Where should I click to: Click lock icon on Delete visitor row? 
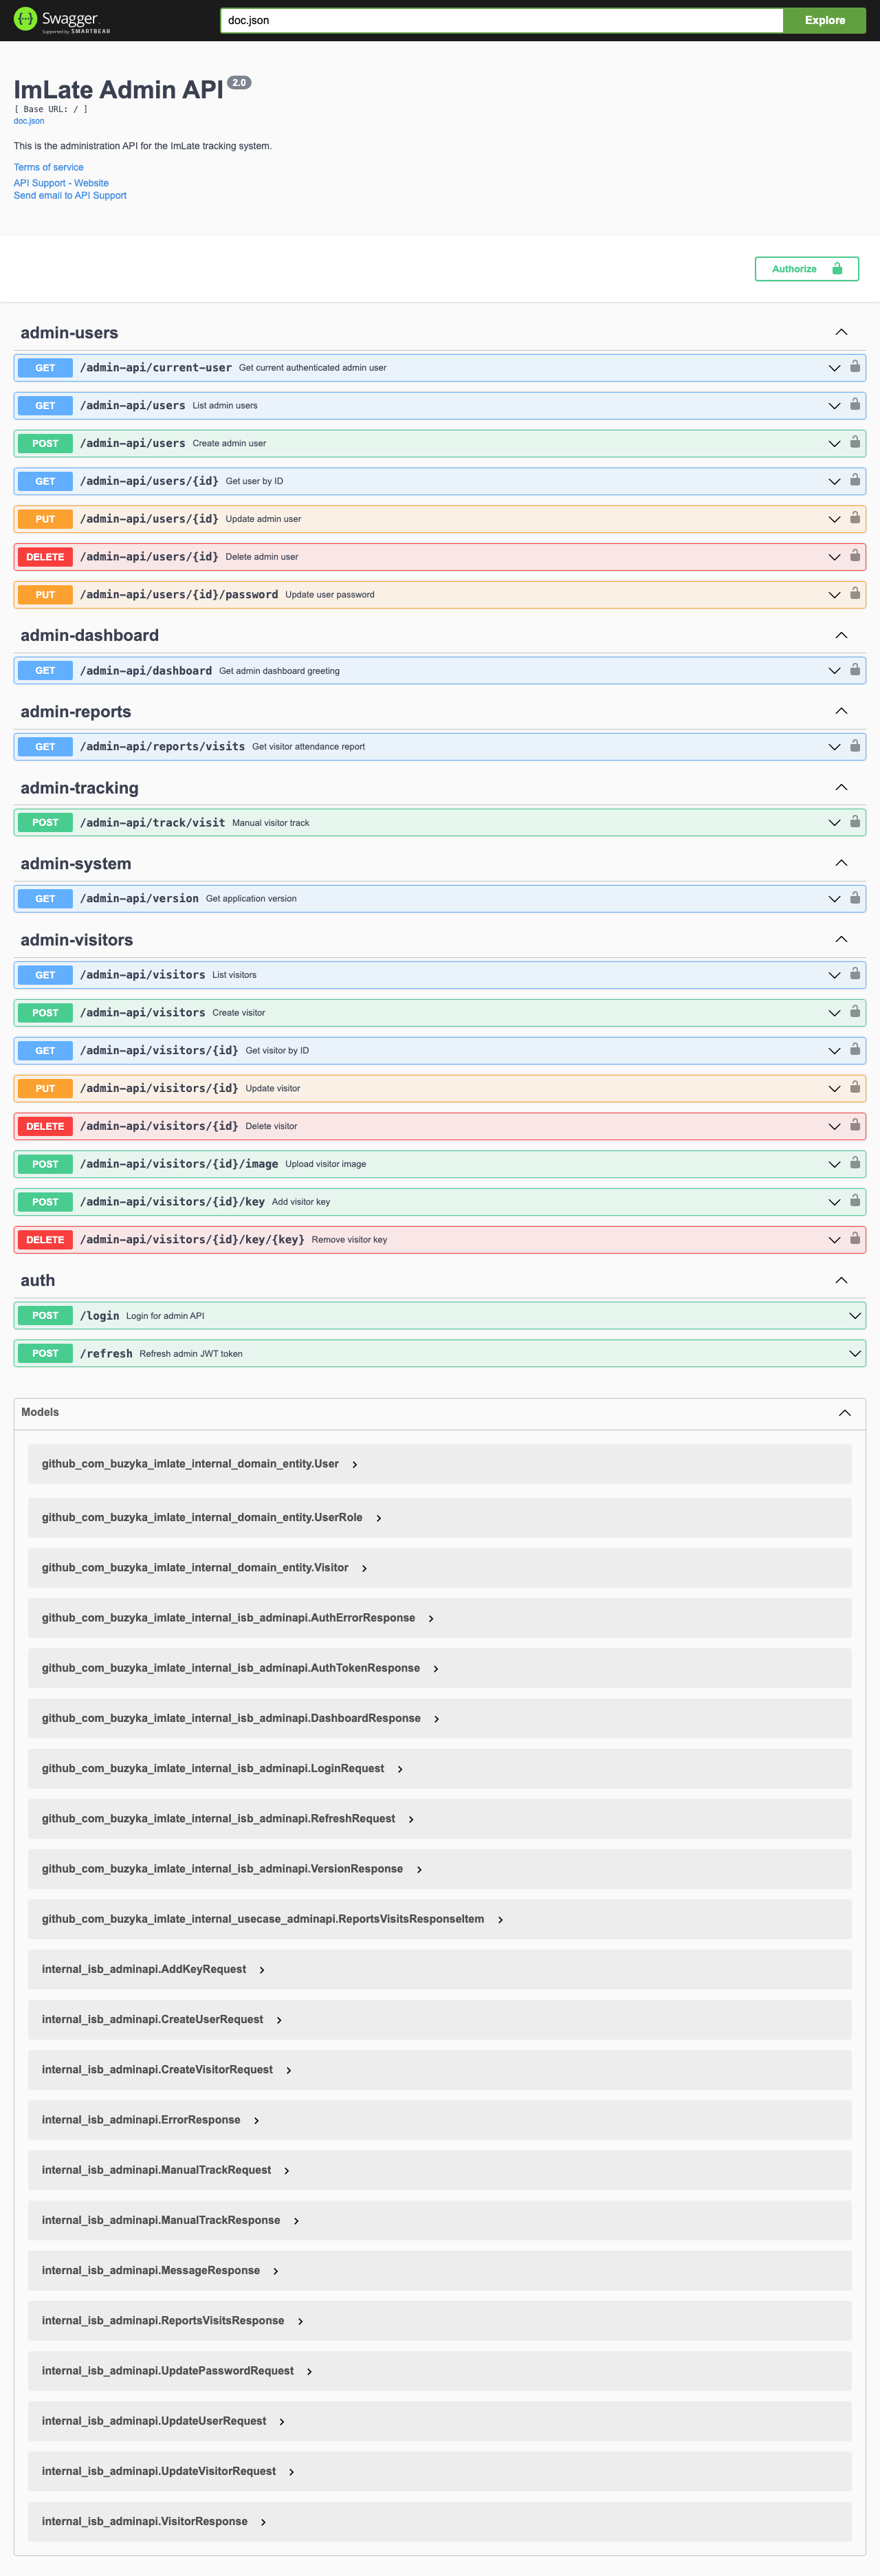click(855, 1125)
